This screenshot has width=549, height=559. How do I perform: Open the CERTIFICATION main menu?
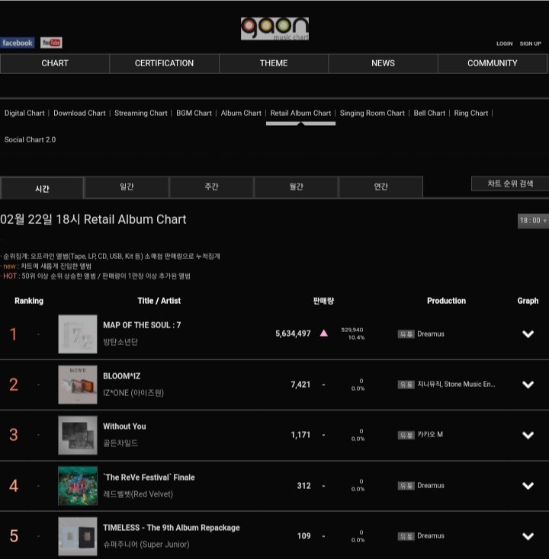[x=164, y=63]
